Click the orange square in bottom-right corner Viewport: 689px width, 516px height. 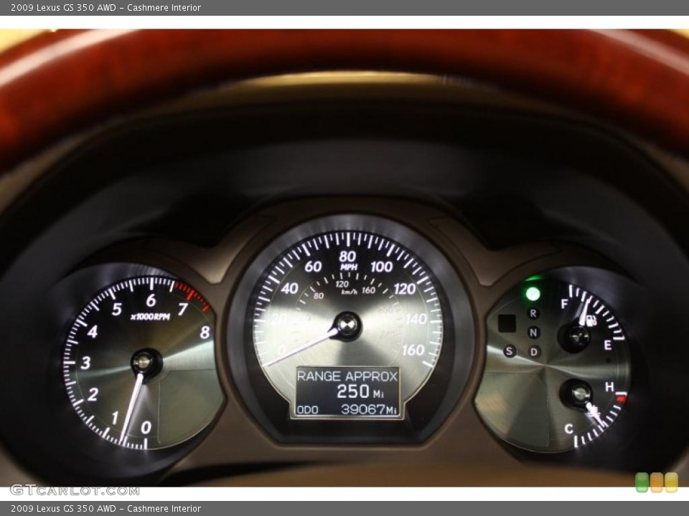[657, 482]
